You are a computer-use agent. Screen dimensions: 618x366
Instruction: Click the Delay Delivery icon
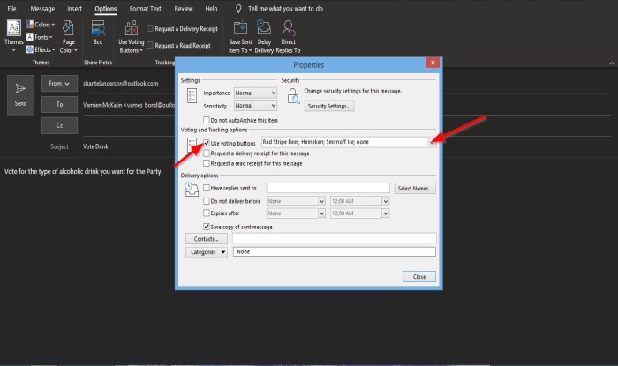[264, 27]
